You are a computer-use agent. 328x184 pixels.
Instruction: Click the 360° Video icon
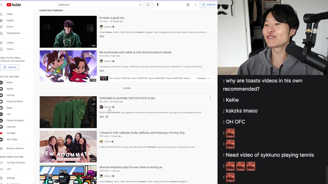point(1,140)
